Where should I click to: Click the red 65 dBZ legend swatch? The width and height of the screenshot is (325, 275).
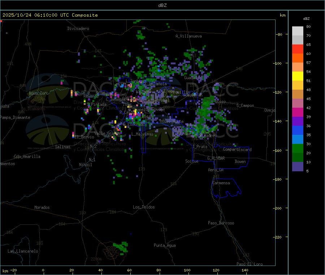[298, 49]
